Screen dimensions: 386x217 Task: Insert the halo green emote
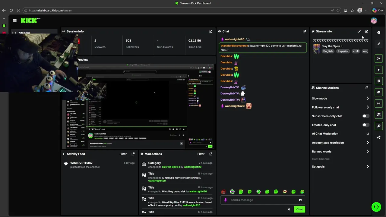point(241,192)
